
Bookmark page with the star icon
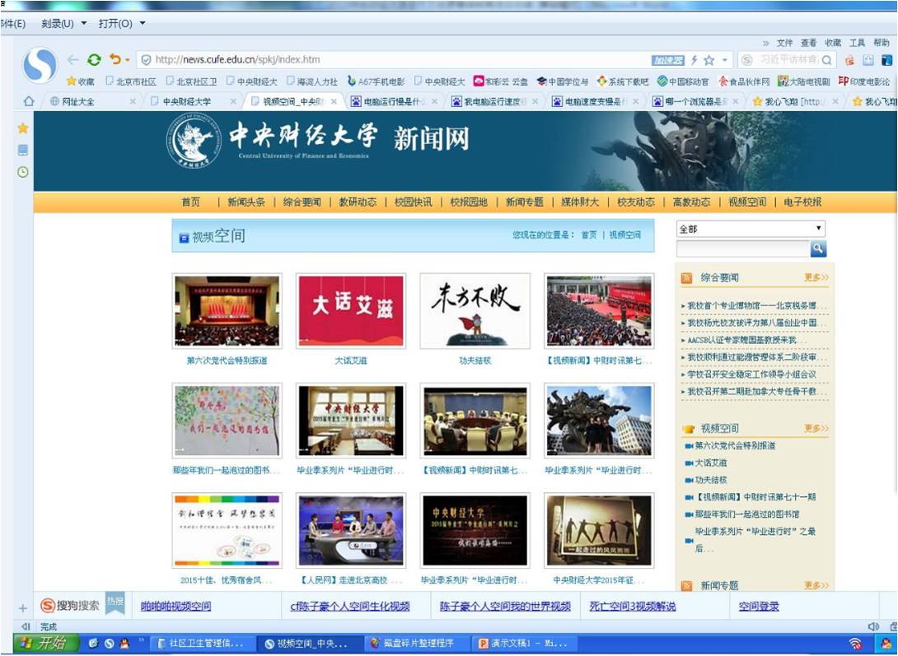click(x=709, y=59)
